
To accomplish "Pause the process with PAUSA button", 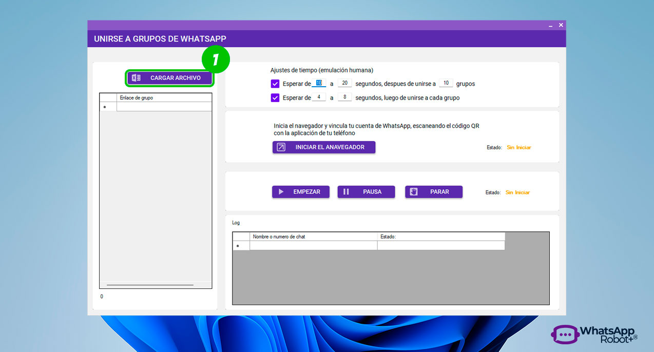I will point(366,192).
